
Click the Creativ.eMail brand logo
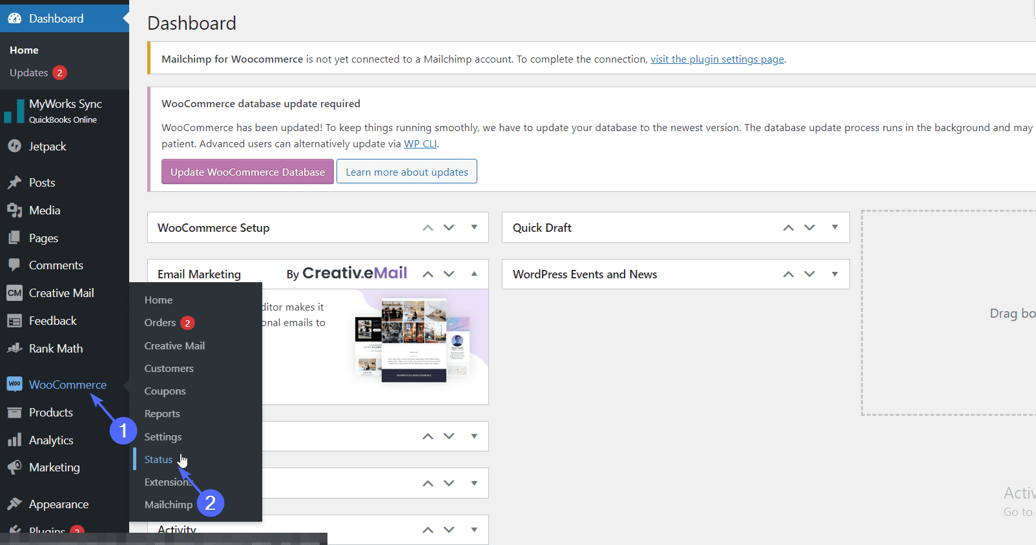355,273
